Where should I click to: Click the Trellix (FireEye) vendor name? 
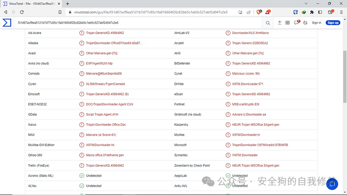38,166
